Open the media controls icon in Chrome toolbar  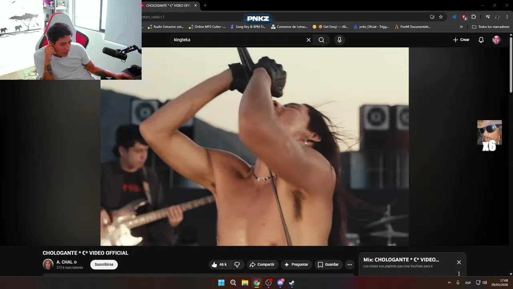pyautogui.click(x=488, y=17)
